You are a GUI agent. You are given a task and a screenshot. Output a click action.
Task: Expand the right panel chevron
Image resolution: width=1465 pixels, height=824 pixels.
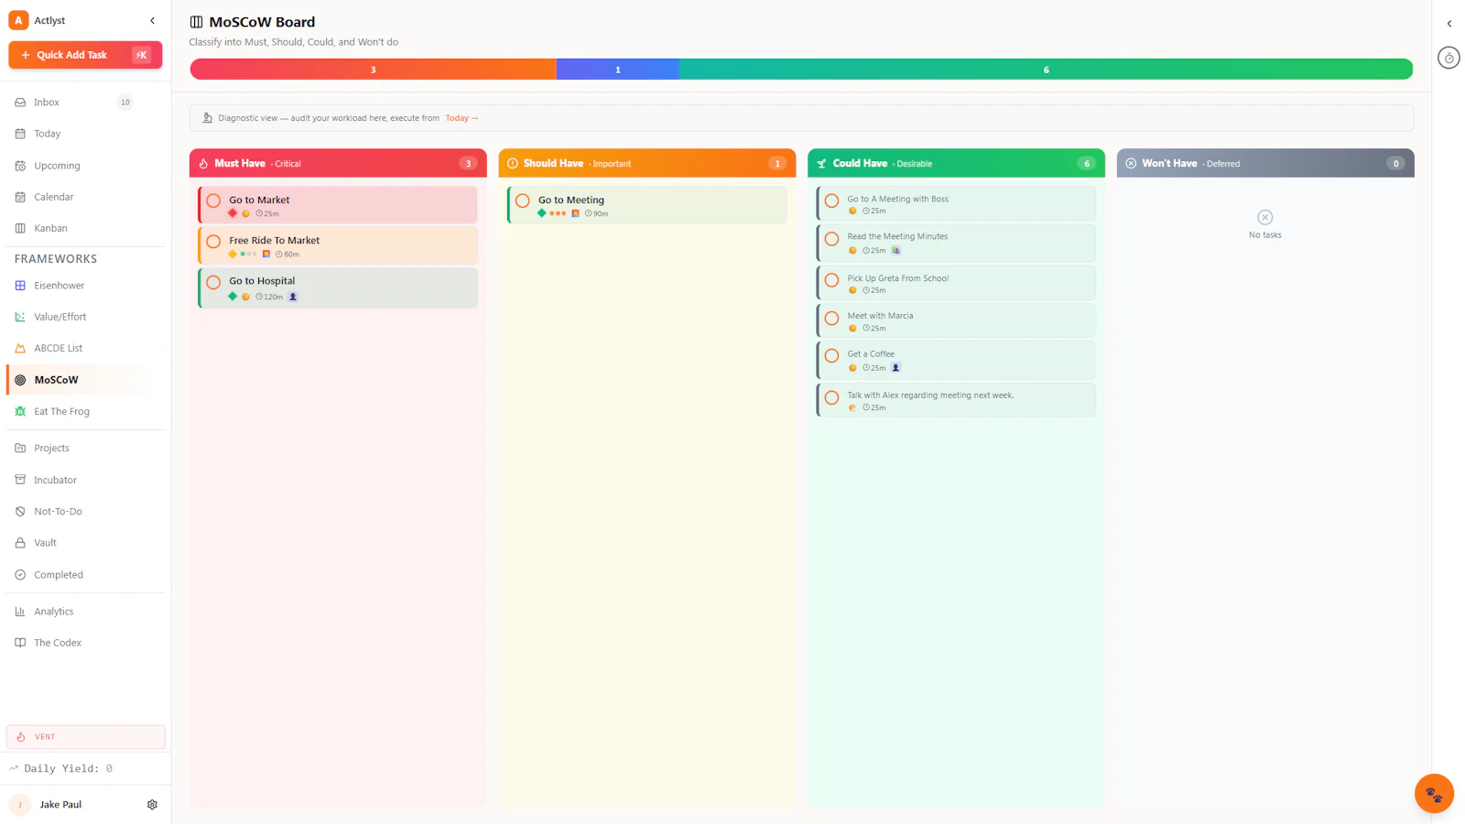1449,24
